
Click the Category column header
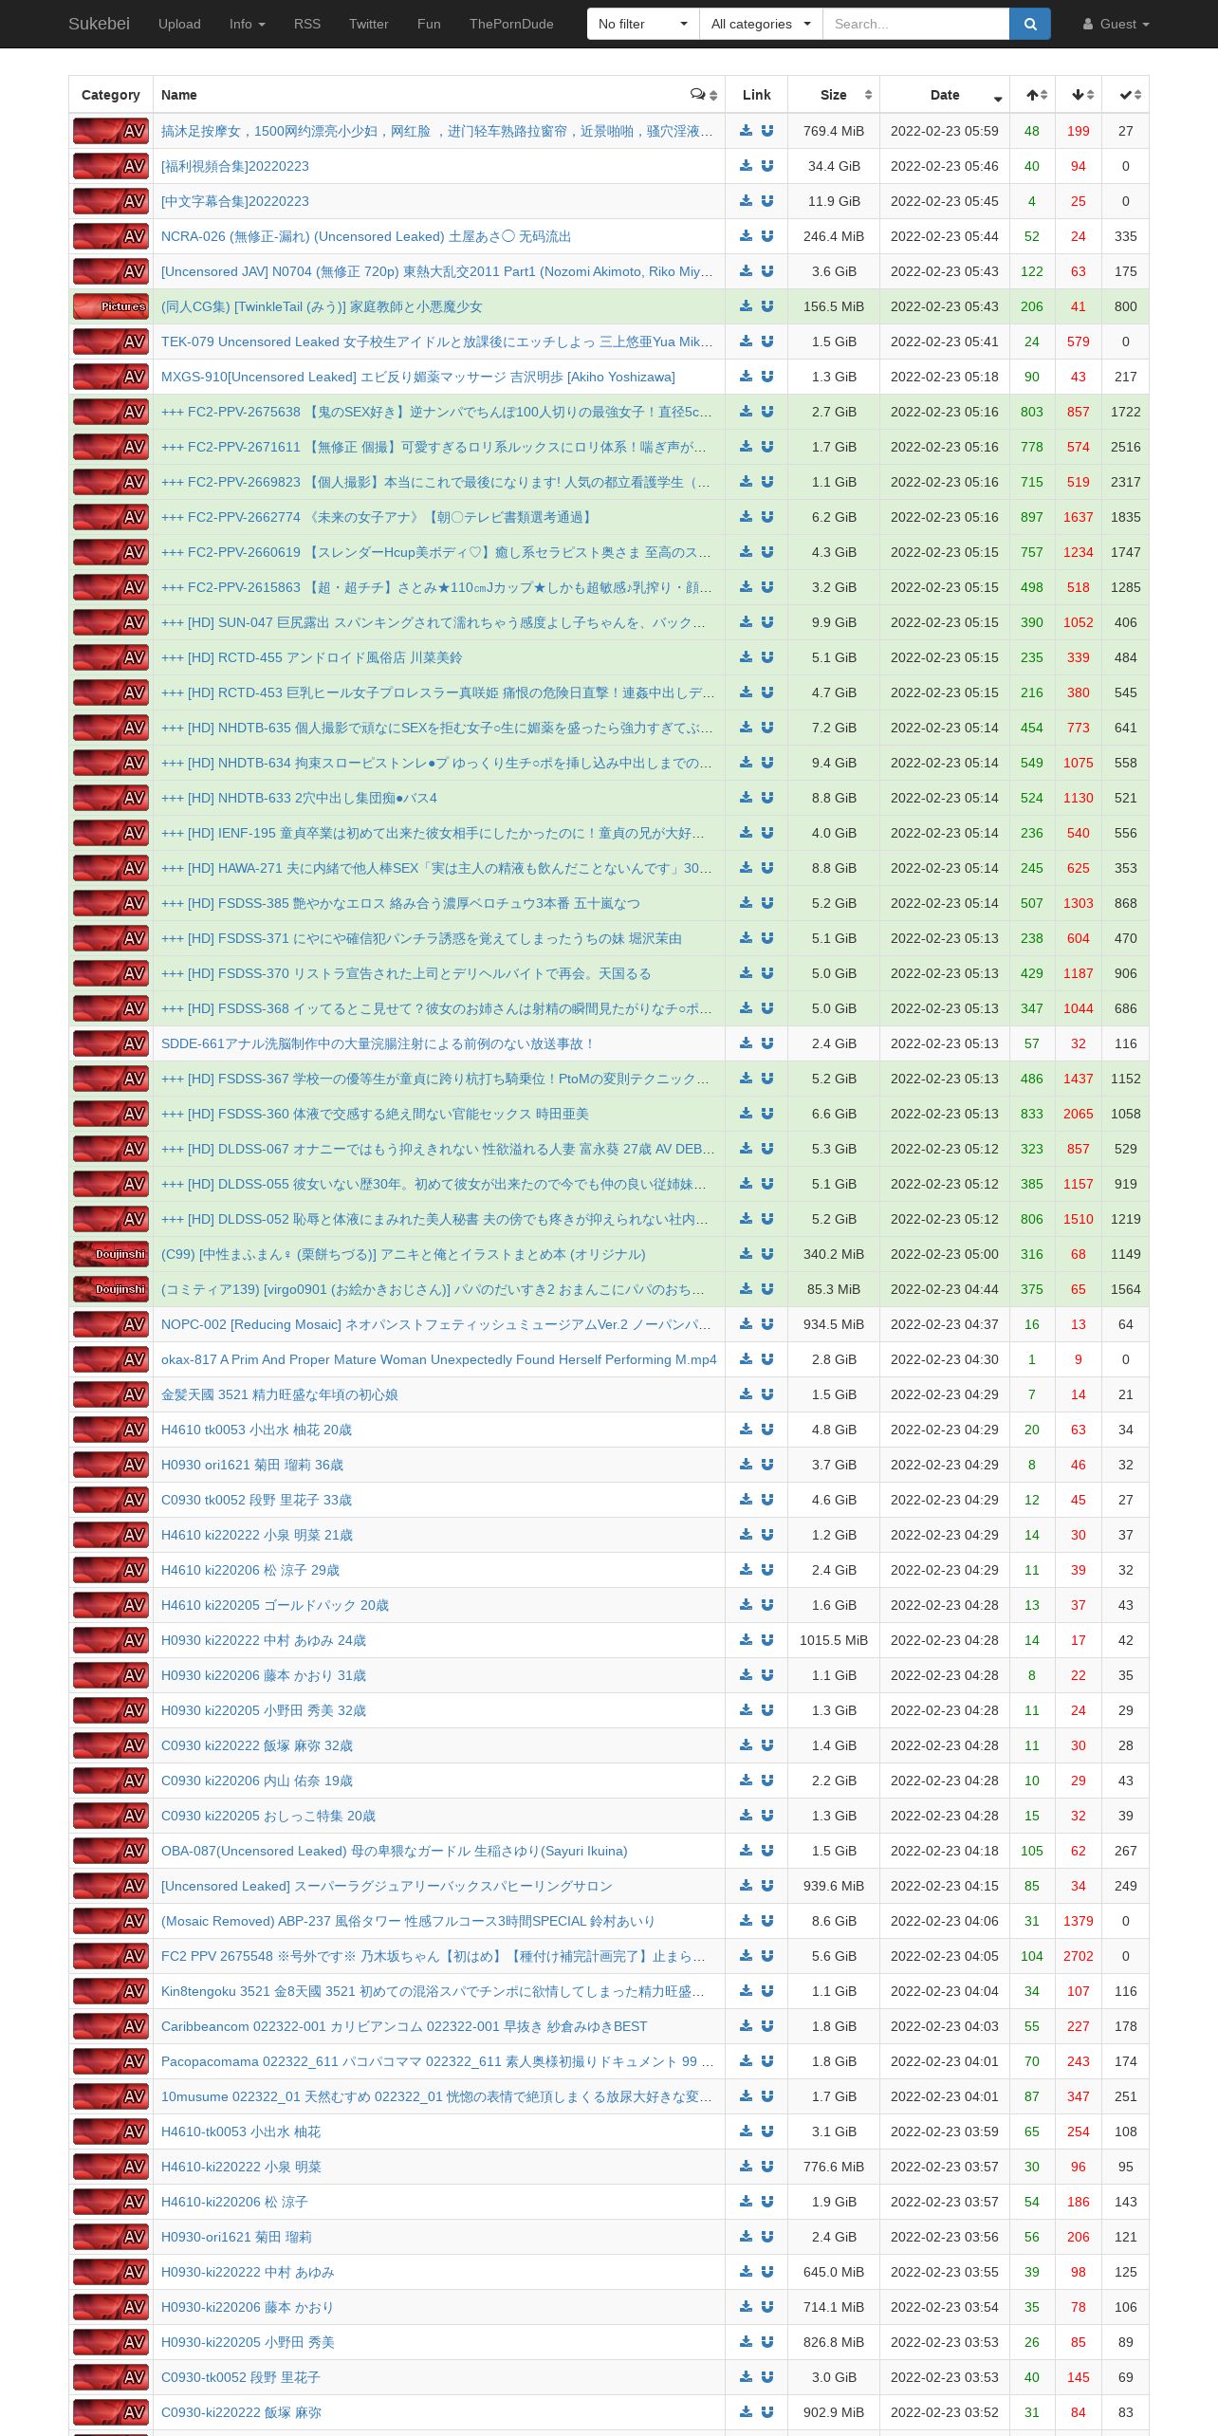[111, 95]
